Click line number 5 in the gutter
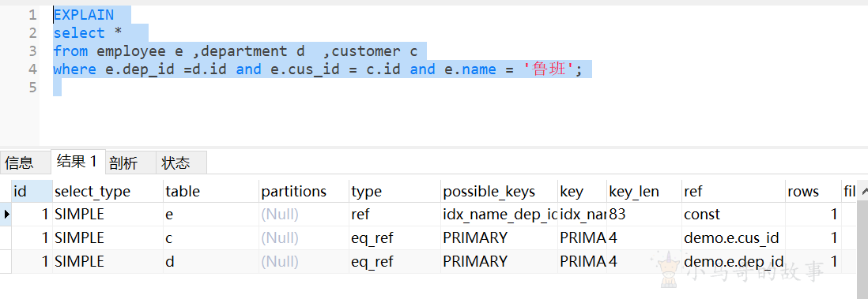Viewport: 868px width, 299px height. tap(32, 88)
